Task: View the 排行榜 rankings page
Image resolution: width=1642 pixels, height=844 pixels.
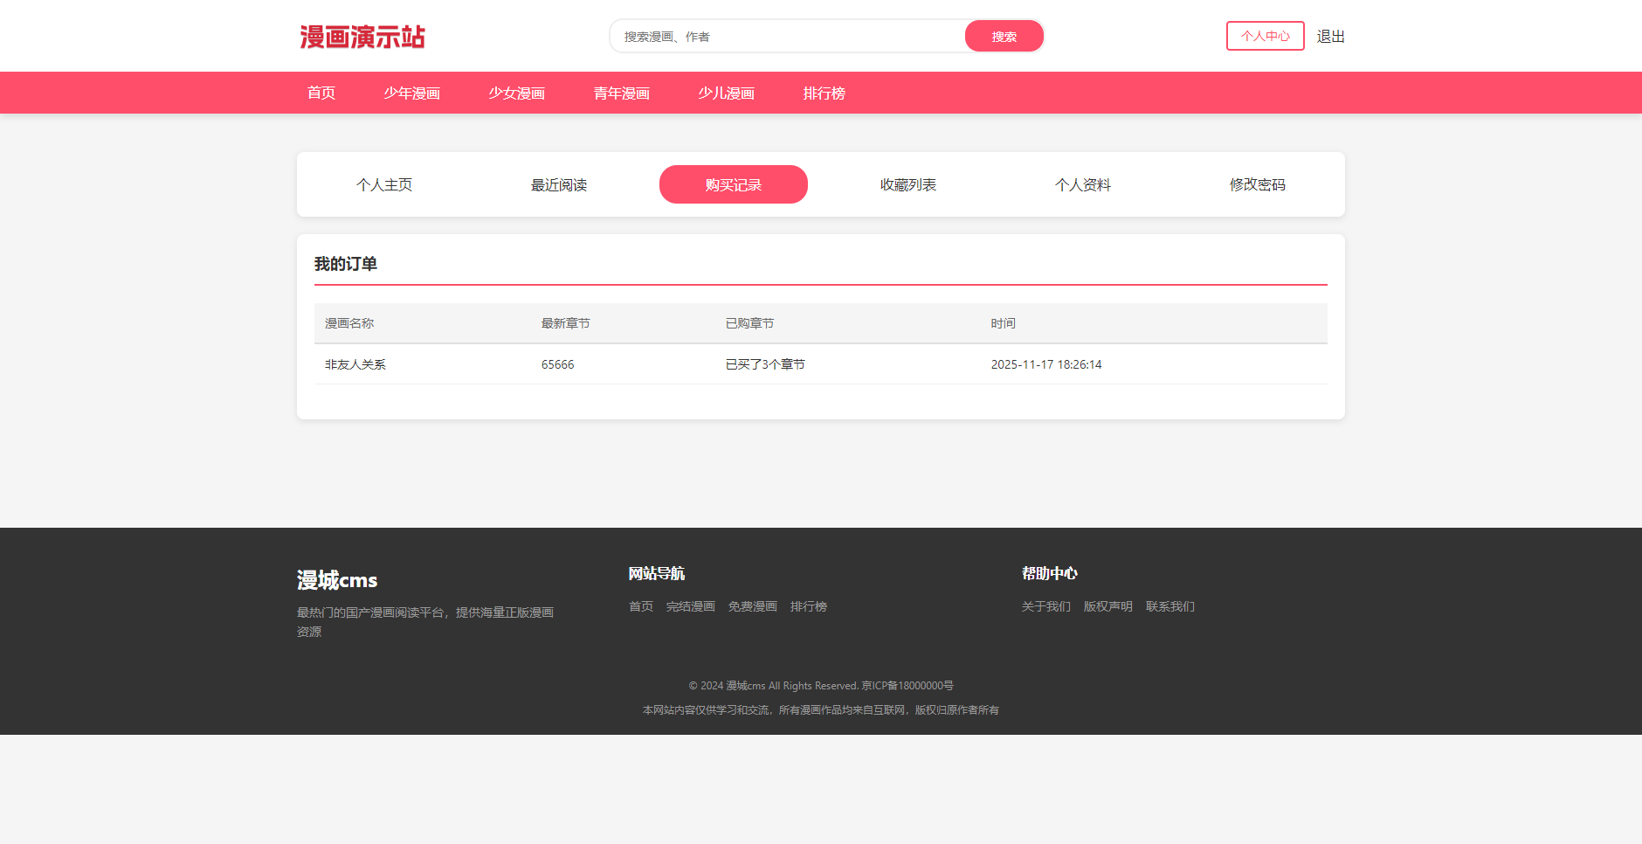Action: pyautogui.click(x=824, y=93)
